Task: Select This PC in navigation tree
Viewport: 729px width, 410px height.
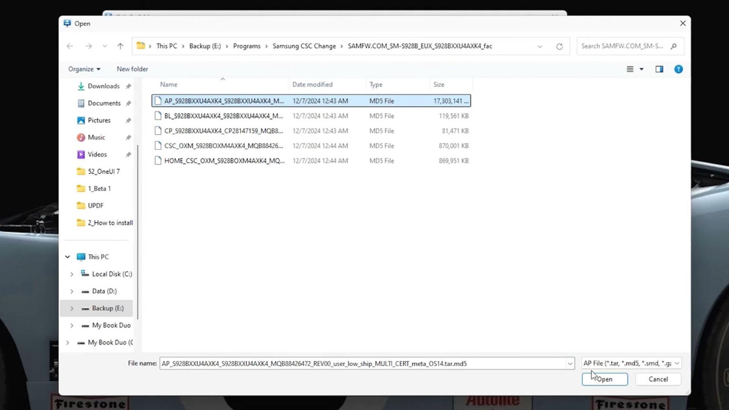Action: click(x=98, y=257)
